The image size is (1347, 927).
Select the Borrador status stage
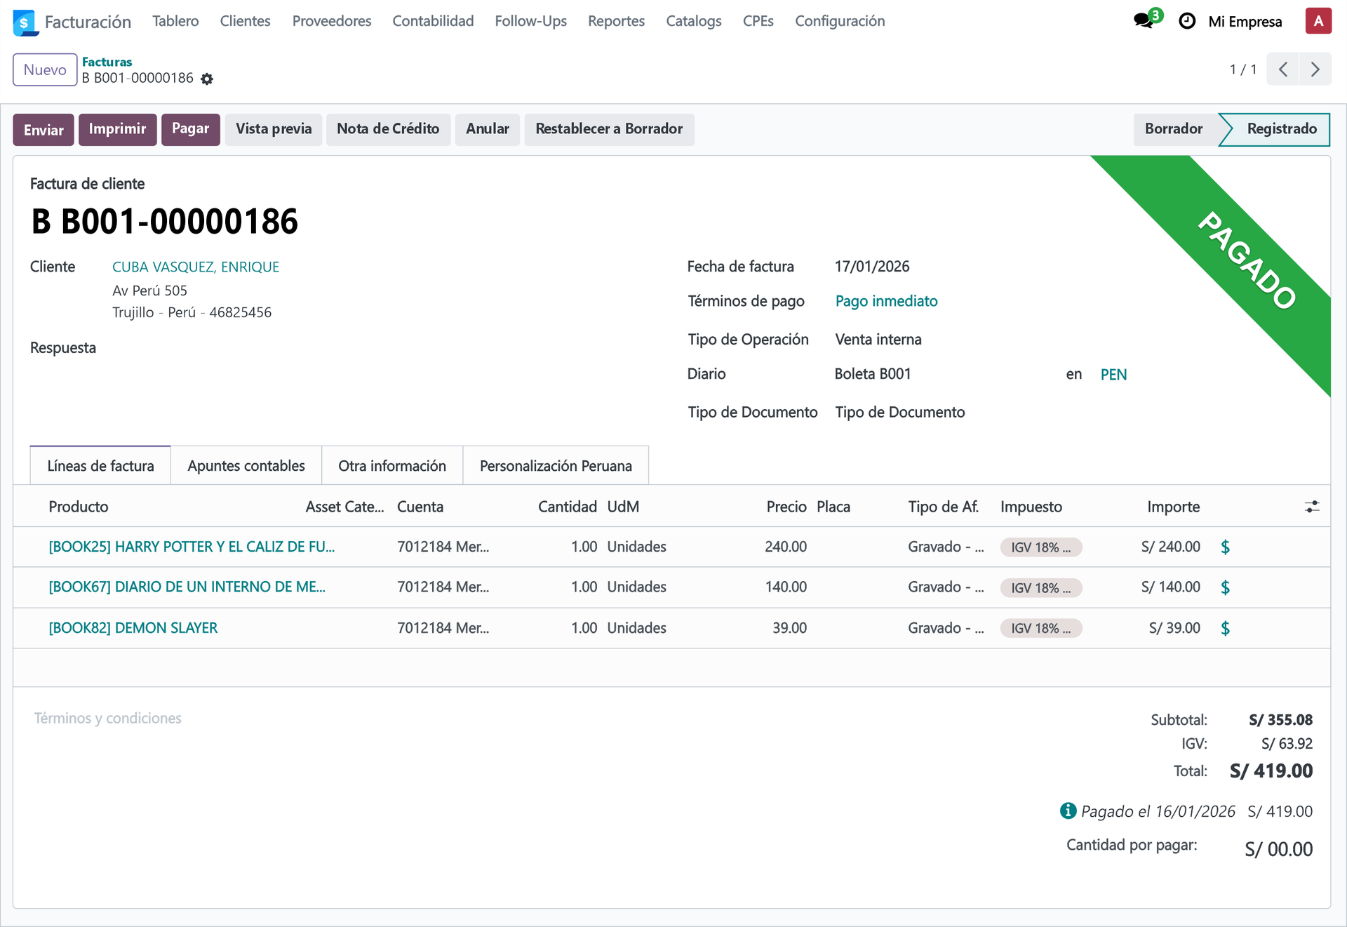tap(1173, 129)
